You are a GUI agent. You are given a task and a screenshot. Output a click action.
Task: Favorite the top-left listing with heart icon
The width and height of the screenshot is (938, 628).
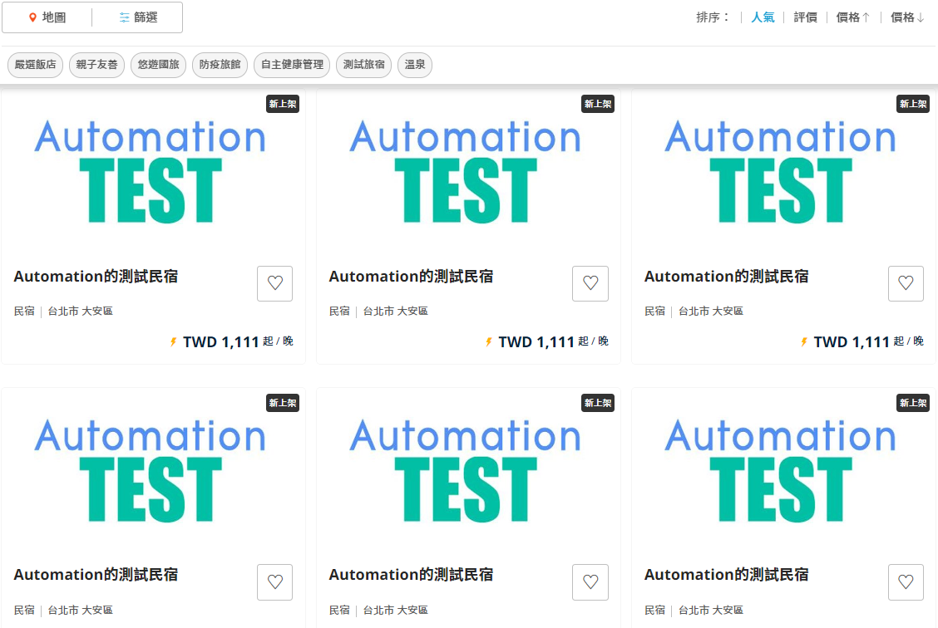[x=275, y=283]
